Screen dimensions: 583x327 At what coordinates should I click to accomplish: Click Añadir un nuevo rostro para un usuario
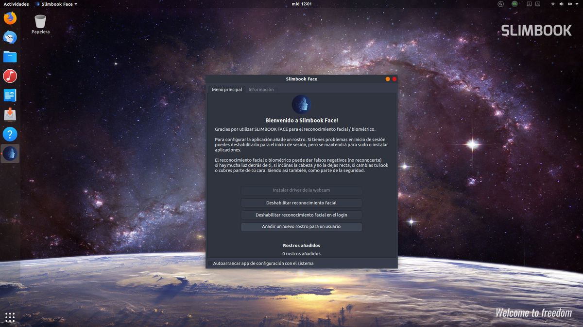click(x=301, y=227)
